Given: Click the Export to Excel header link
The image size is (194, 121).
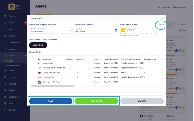Looking at the screenshot, I should [180, 8].
